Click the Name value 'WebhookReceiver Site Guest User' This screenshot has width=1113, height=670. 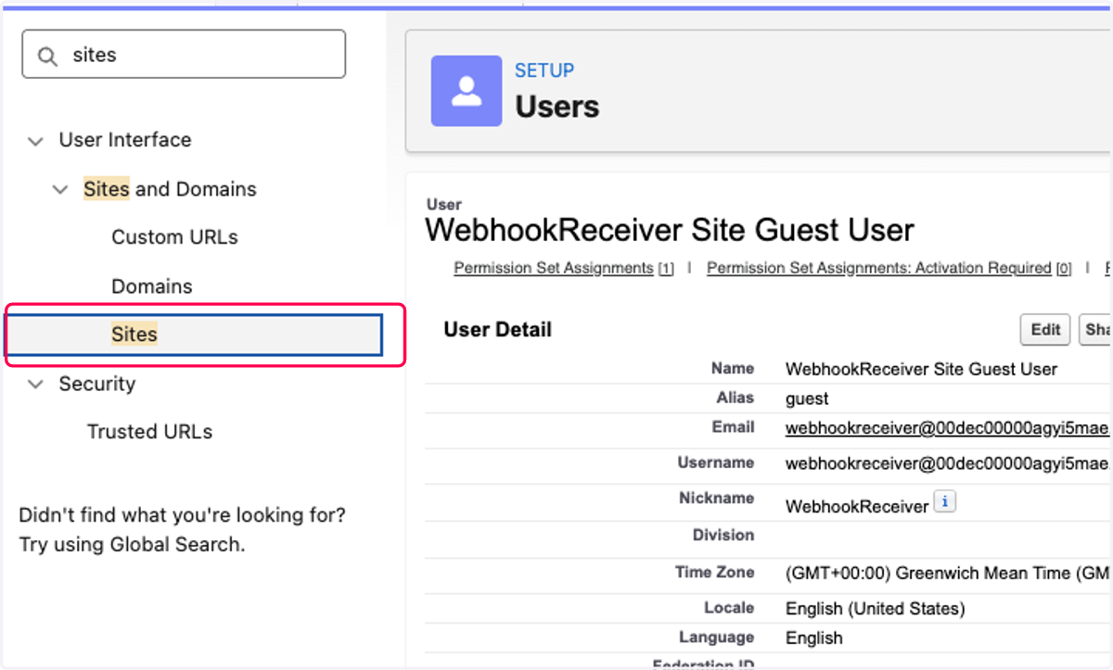pos(921,369)
